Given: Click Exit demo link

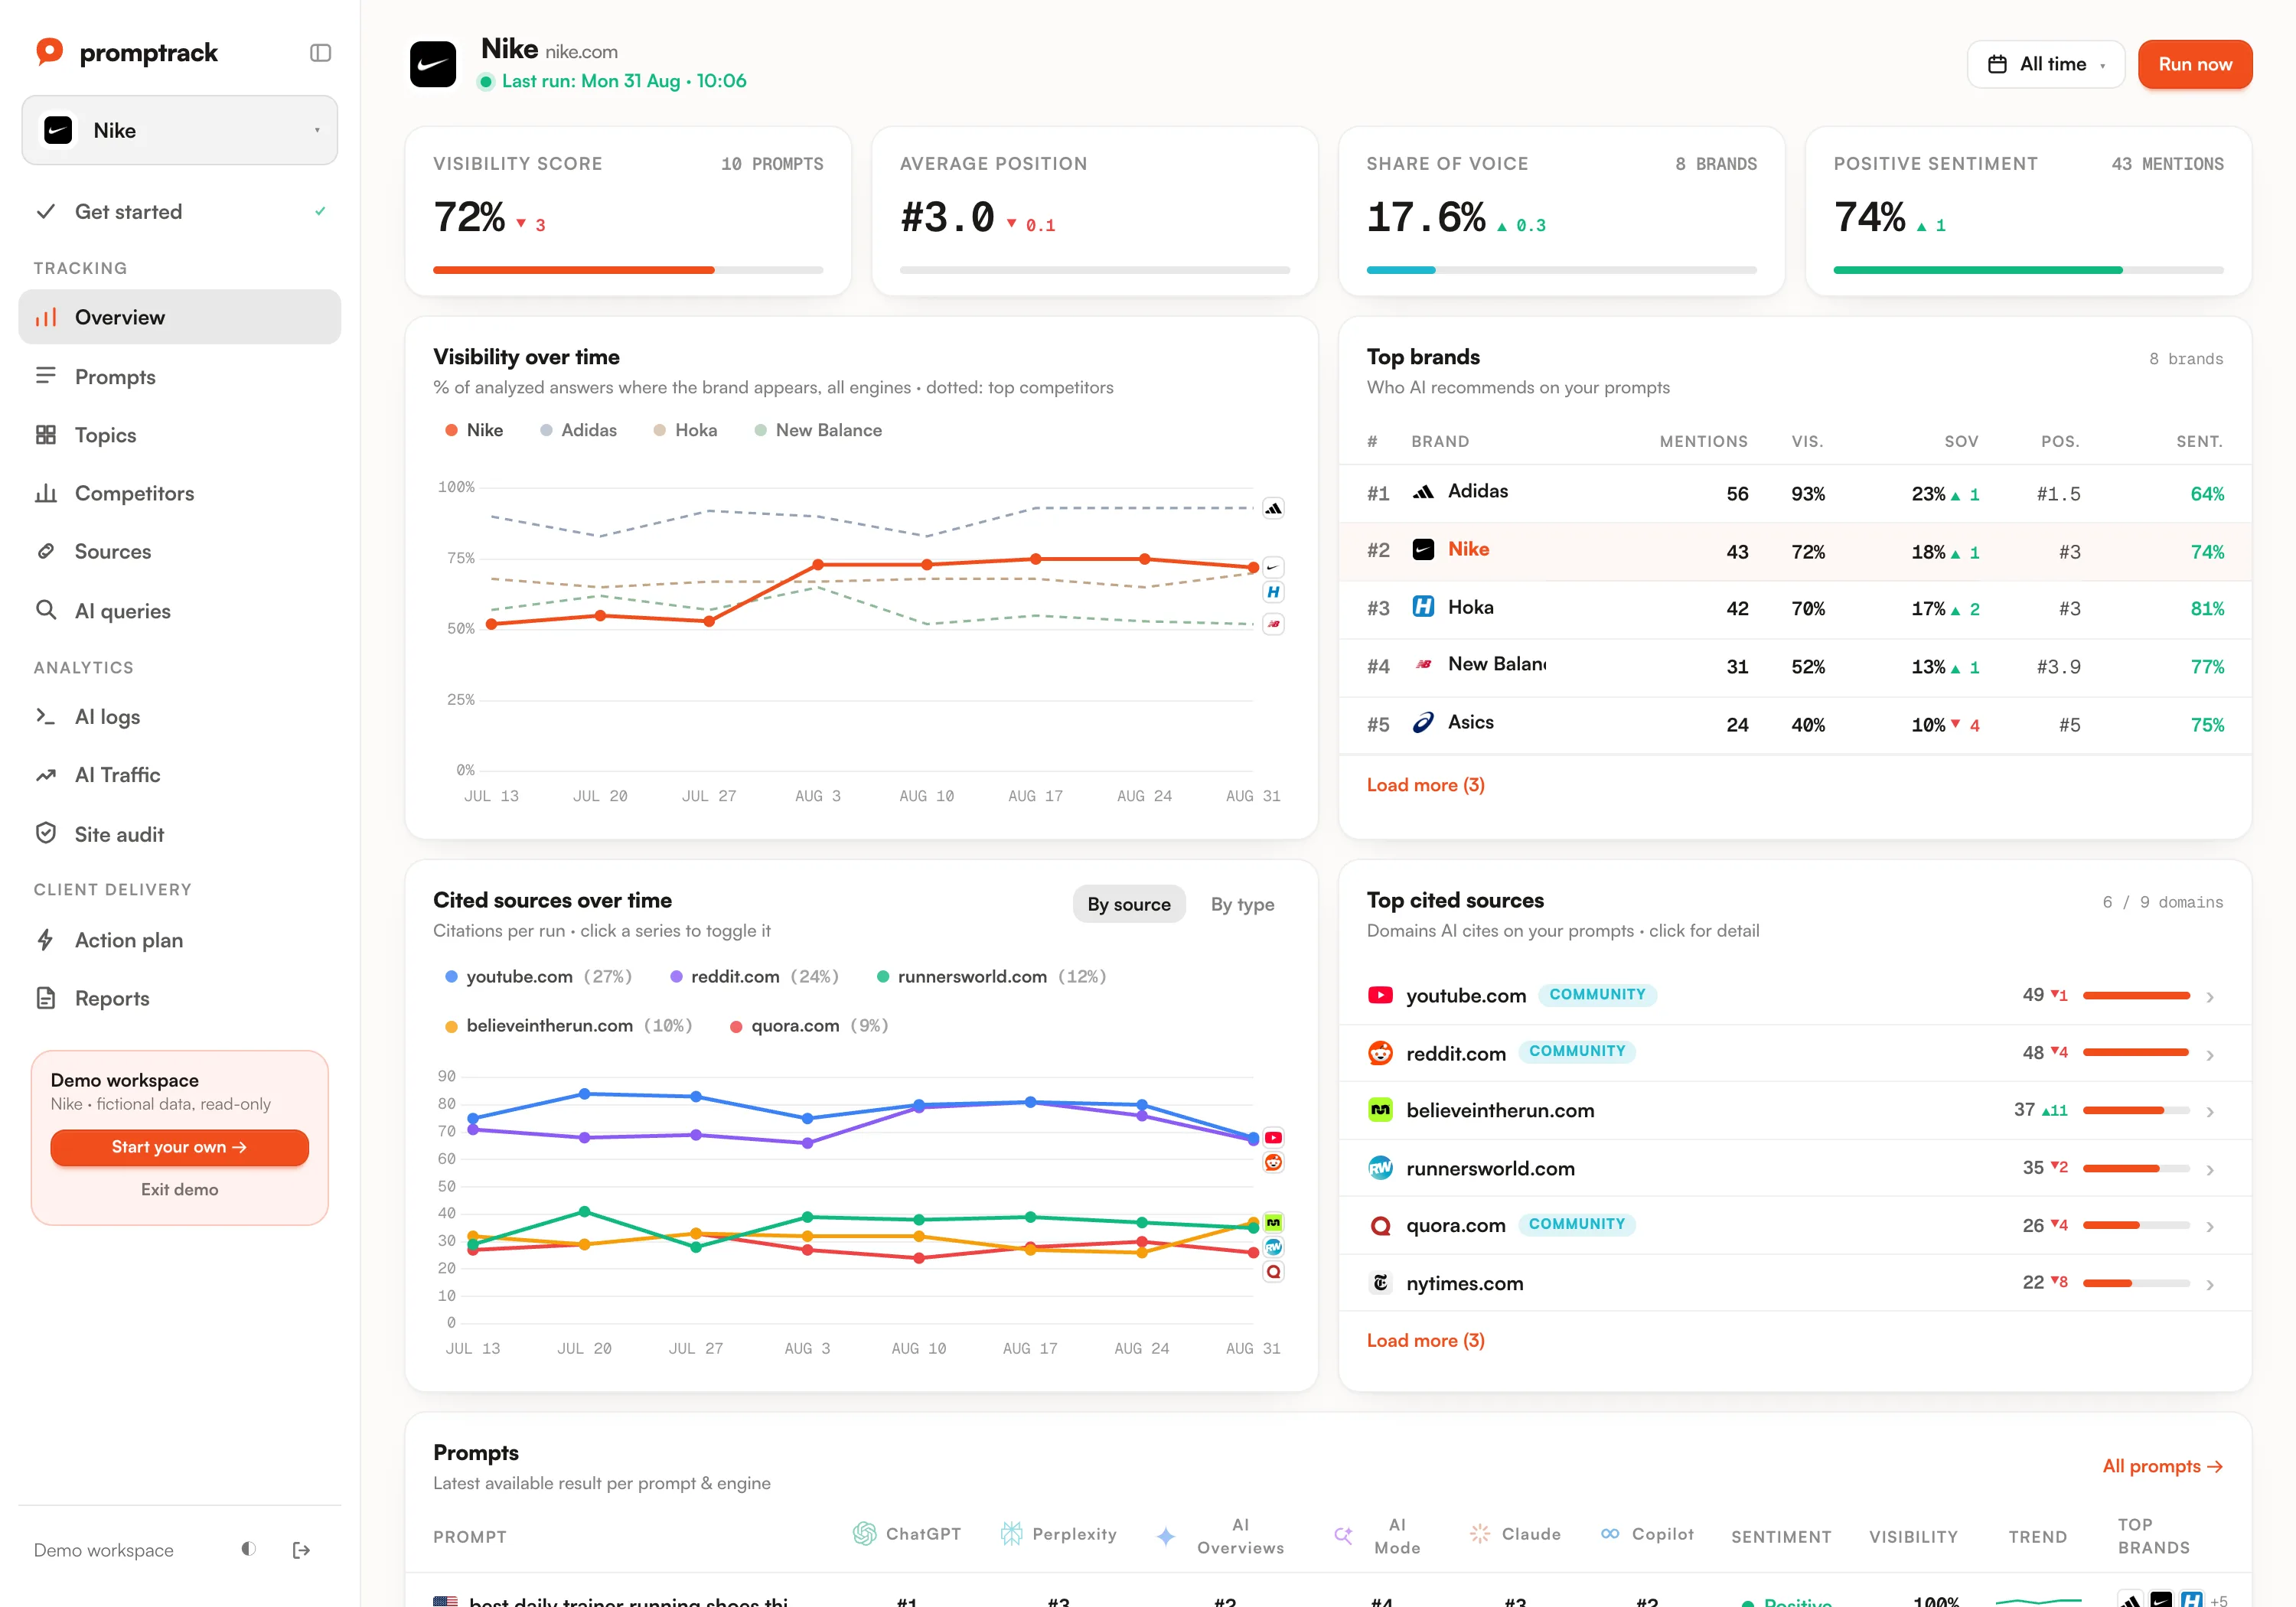Looking at the screenshot, I should (180, 1189).
